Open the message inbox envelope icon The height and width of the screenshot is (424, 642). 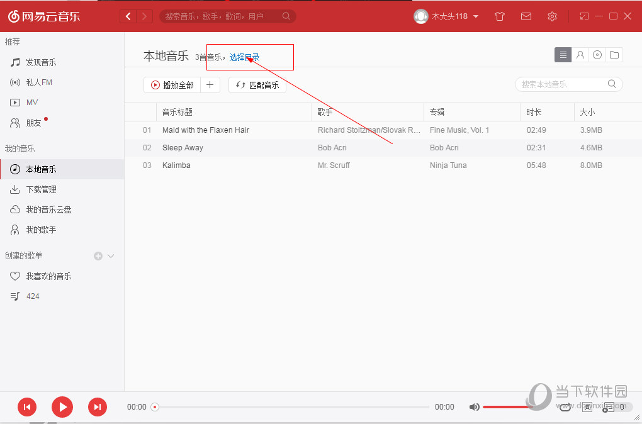pyautogui.click(x=526, y=16)
